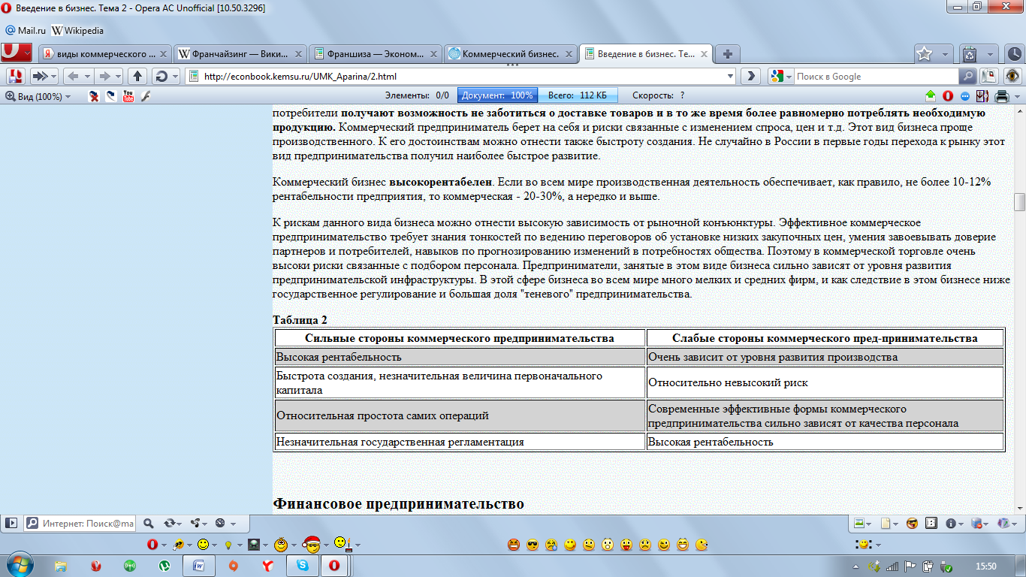Screen dimensions: 1026x577
Task: Click the 'Таблица 2' caption
Action: pos(300,320)
